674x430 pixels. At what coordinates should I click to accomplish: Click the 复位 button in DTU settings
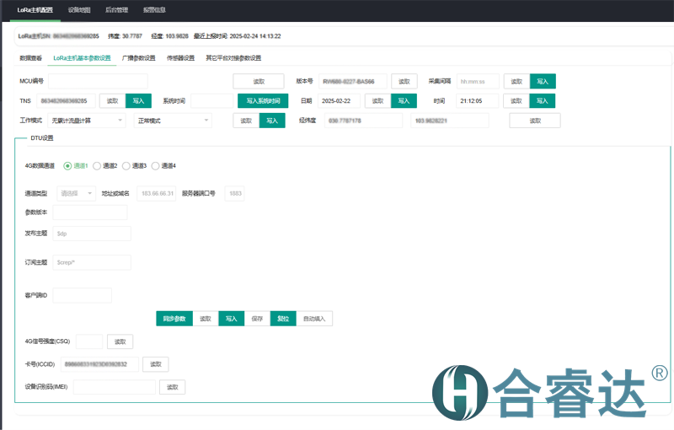pyautogui.click(x=283, y=319)
